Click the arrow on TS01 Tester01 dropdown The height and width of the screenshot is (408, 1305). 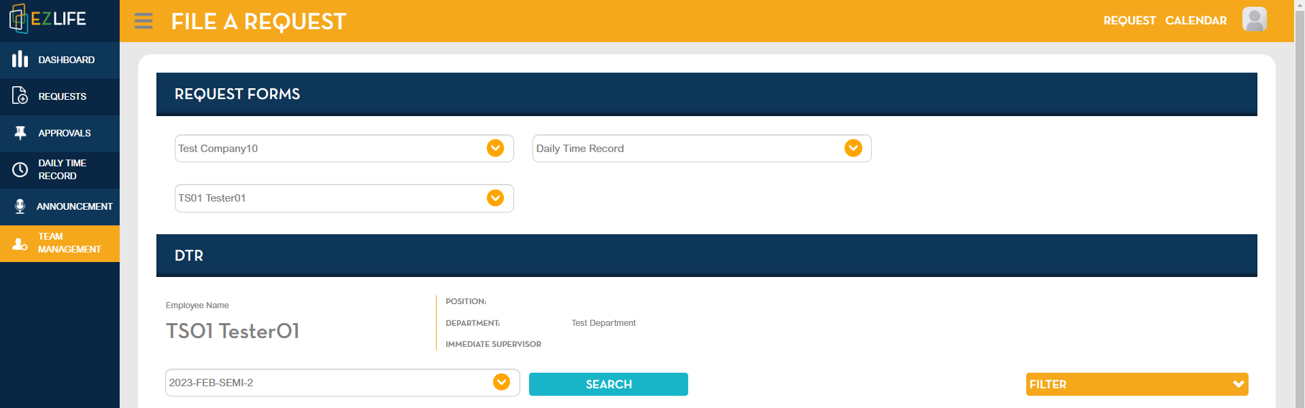[x=495, y=198]
